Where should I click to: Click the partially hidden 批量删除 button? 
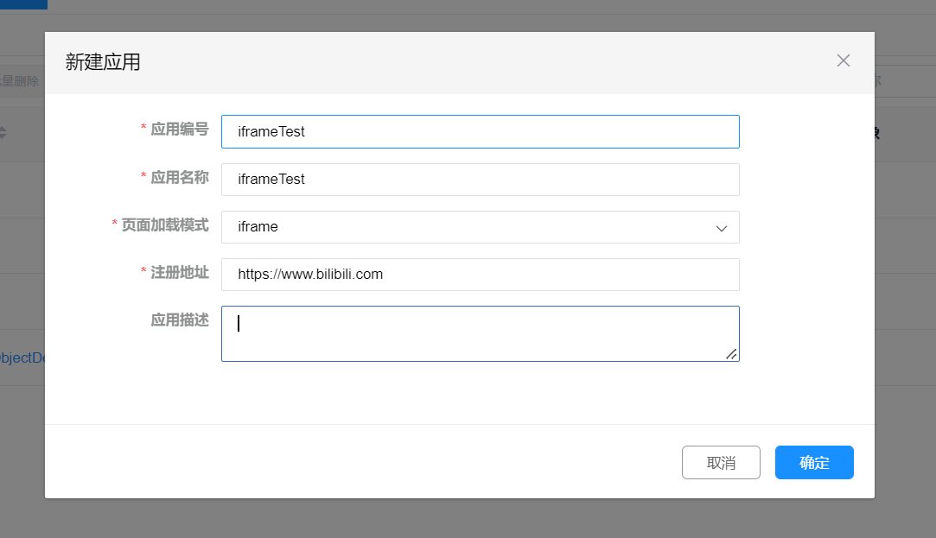(20, 81)
